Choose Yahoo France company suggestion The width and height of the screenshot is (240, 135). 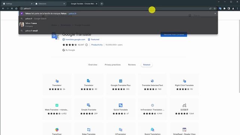click(x=118, y=25)
